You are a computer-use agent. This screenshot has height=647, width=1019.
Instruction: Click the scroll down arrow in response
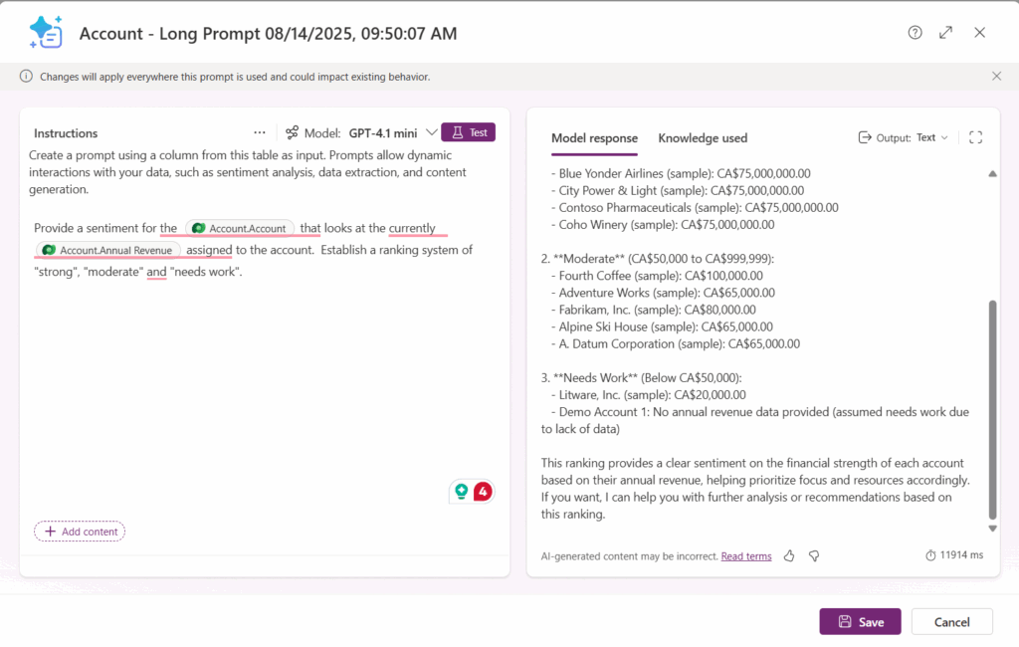(x=992, y=529)
